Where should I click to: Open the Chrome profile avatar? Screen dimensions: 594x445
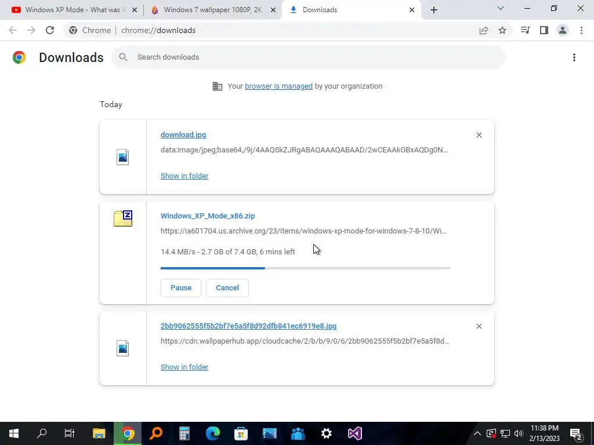(x=563, y=30)
